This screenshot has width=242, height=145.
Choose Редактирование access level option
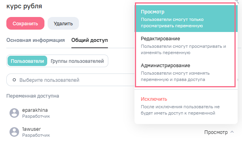click(x=186, y=45)
